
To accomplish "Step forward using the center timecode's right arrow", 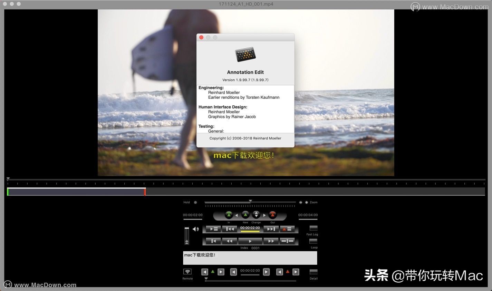I will pos(266,272).
